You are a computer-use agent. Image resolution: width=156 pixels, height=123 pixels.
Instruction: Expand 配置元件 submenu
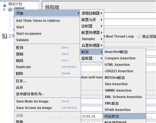point(92,20)
